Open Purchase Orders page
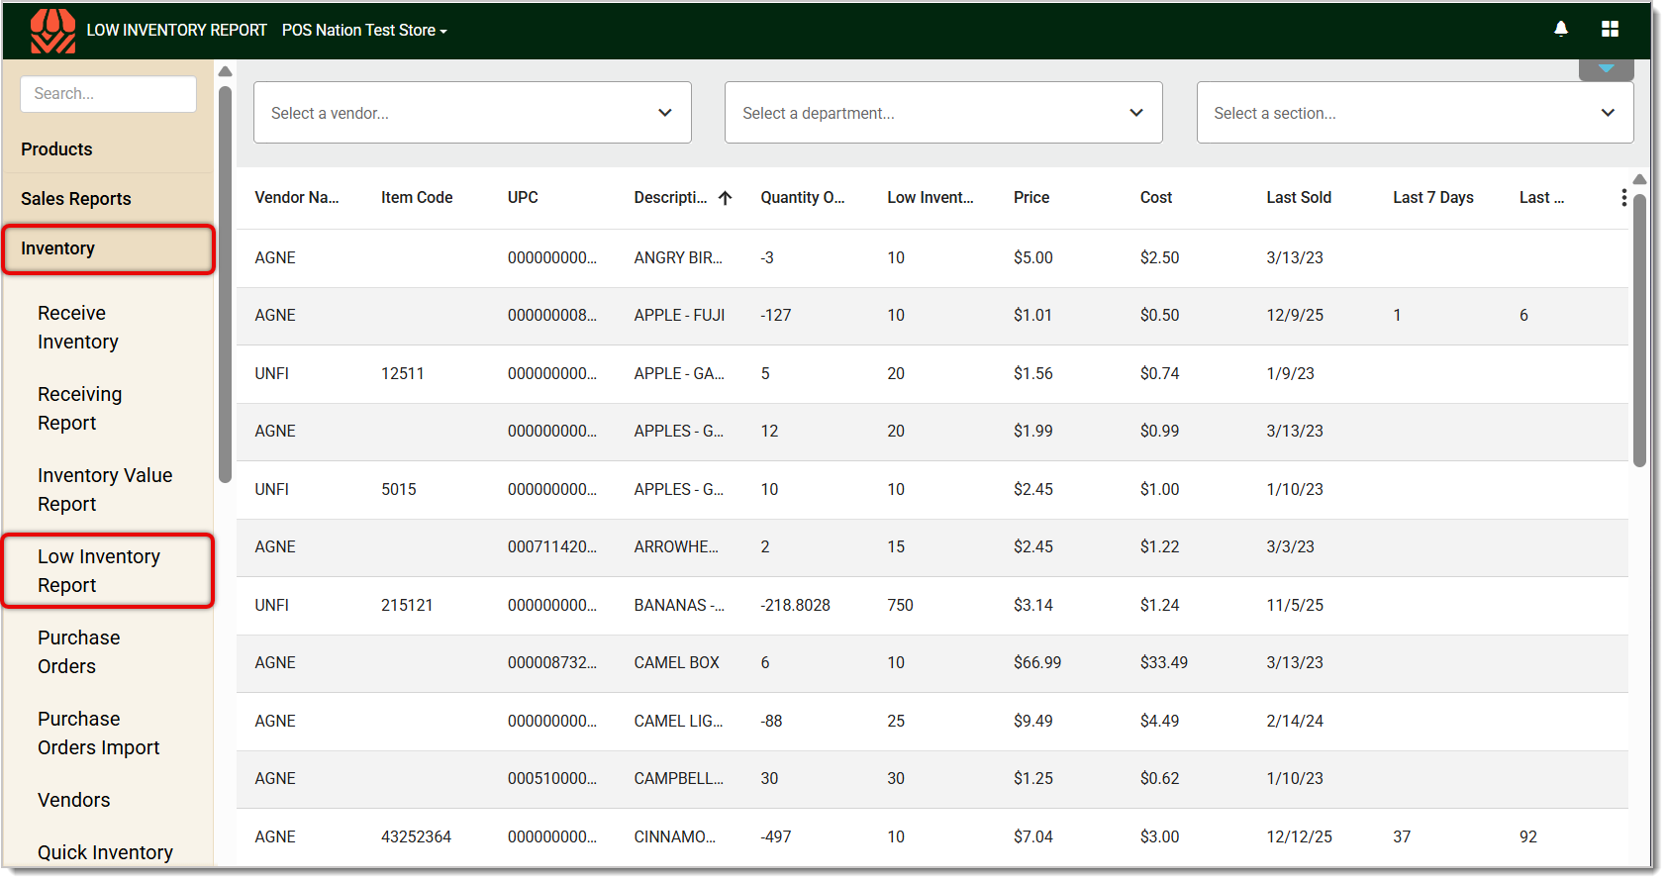 79,652
